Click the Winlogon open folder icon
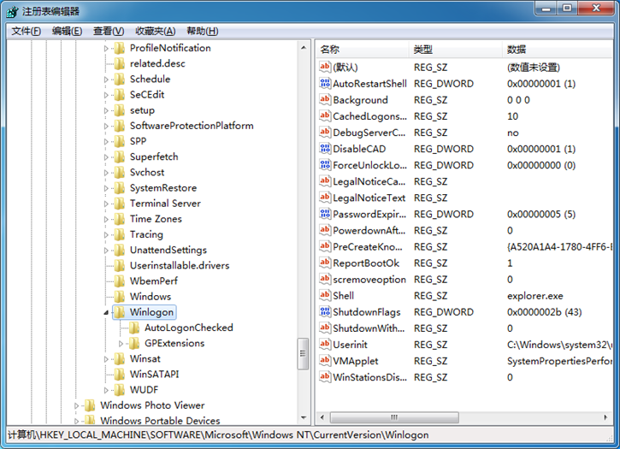620x449 pixels. click(119, 312)
